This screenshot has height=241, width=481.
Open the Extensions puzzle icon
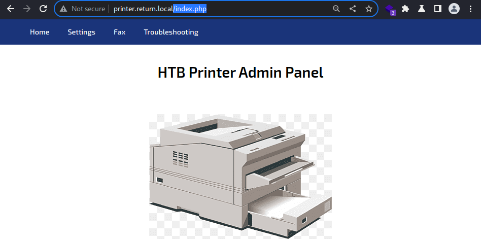coord(405,9)
